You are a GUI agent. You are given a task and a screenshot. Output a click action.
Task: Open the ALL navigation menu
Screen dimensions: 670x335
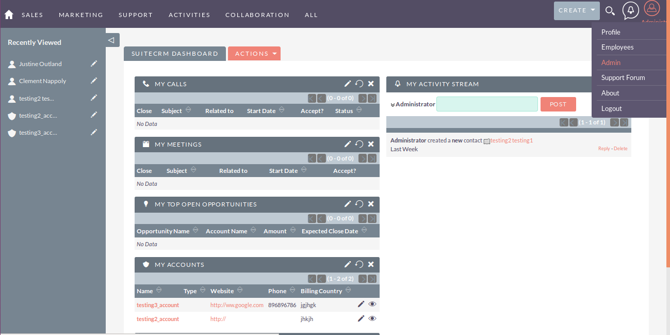pyautogui.click(x=311, y=15)
